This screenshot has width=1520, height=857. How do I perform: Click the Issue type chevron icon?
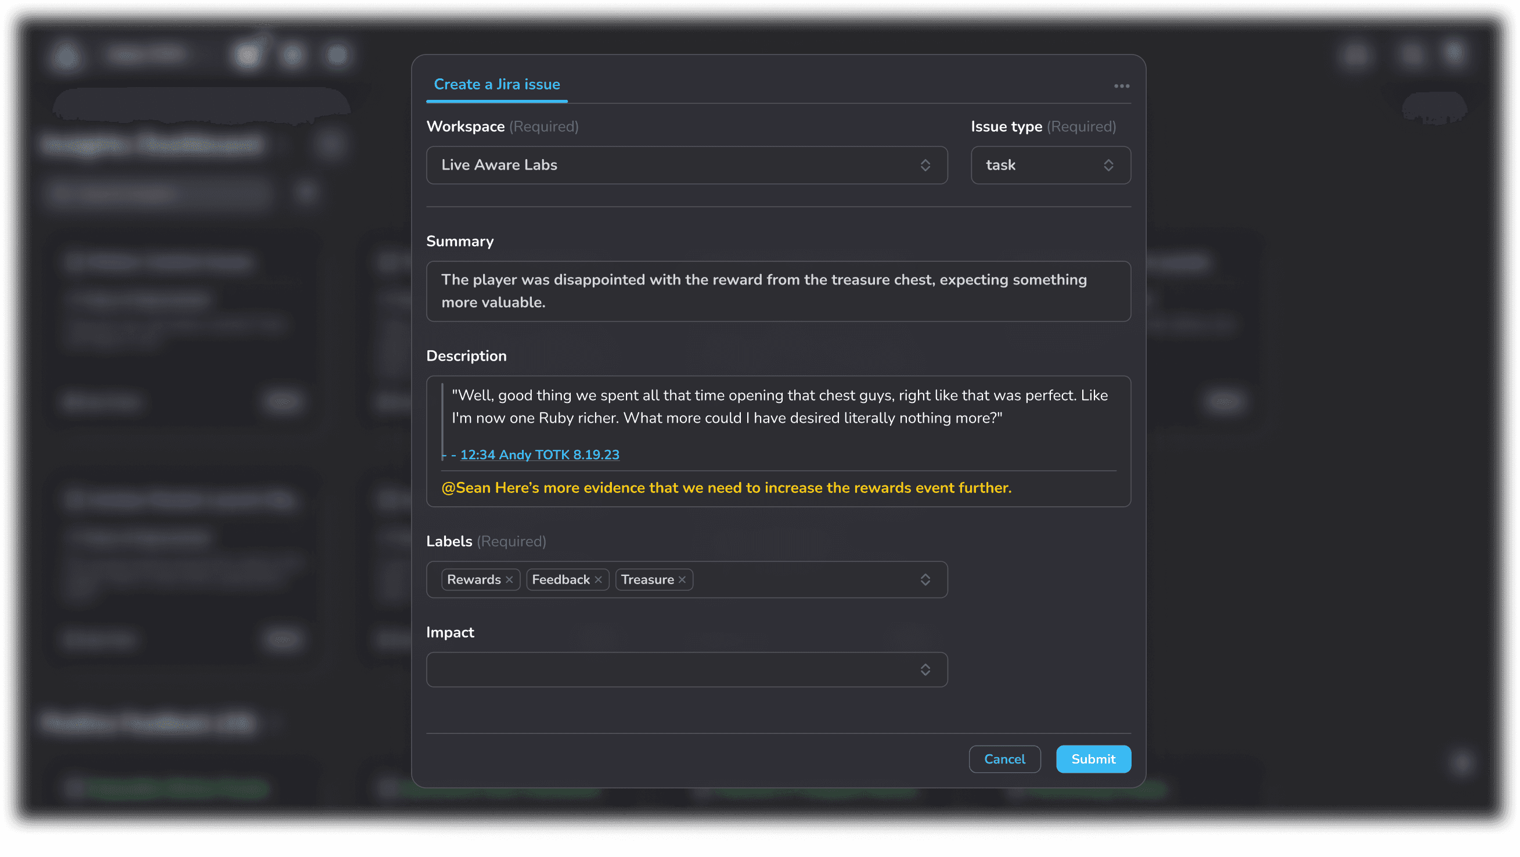click(1108, 165)
